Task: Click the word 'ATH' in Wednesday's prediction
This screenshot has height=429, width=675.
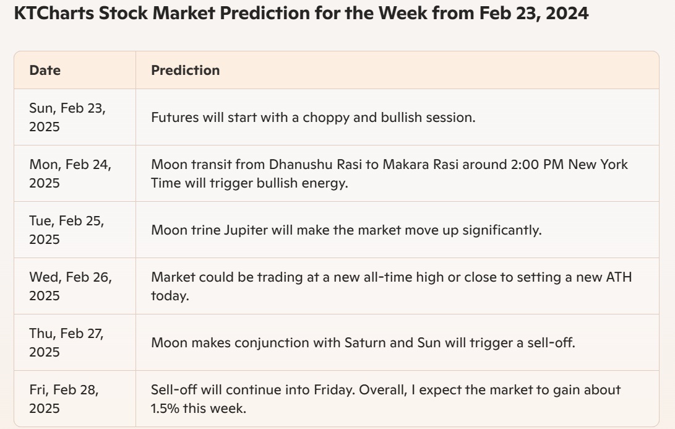Action: click(619, 277)
